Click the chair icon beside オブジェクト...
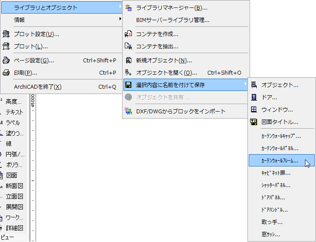Image resolution: width=316 pixels, height=242 pixels. (254, 85)
